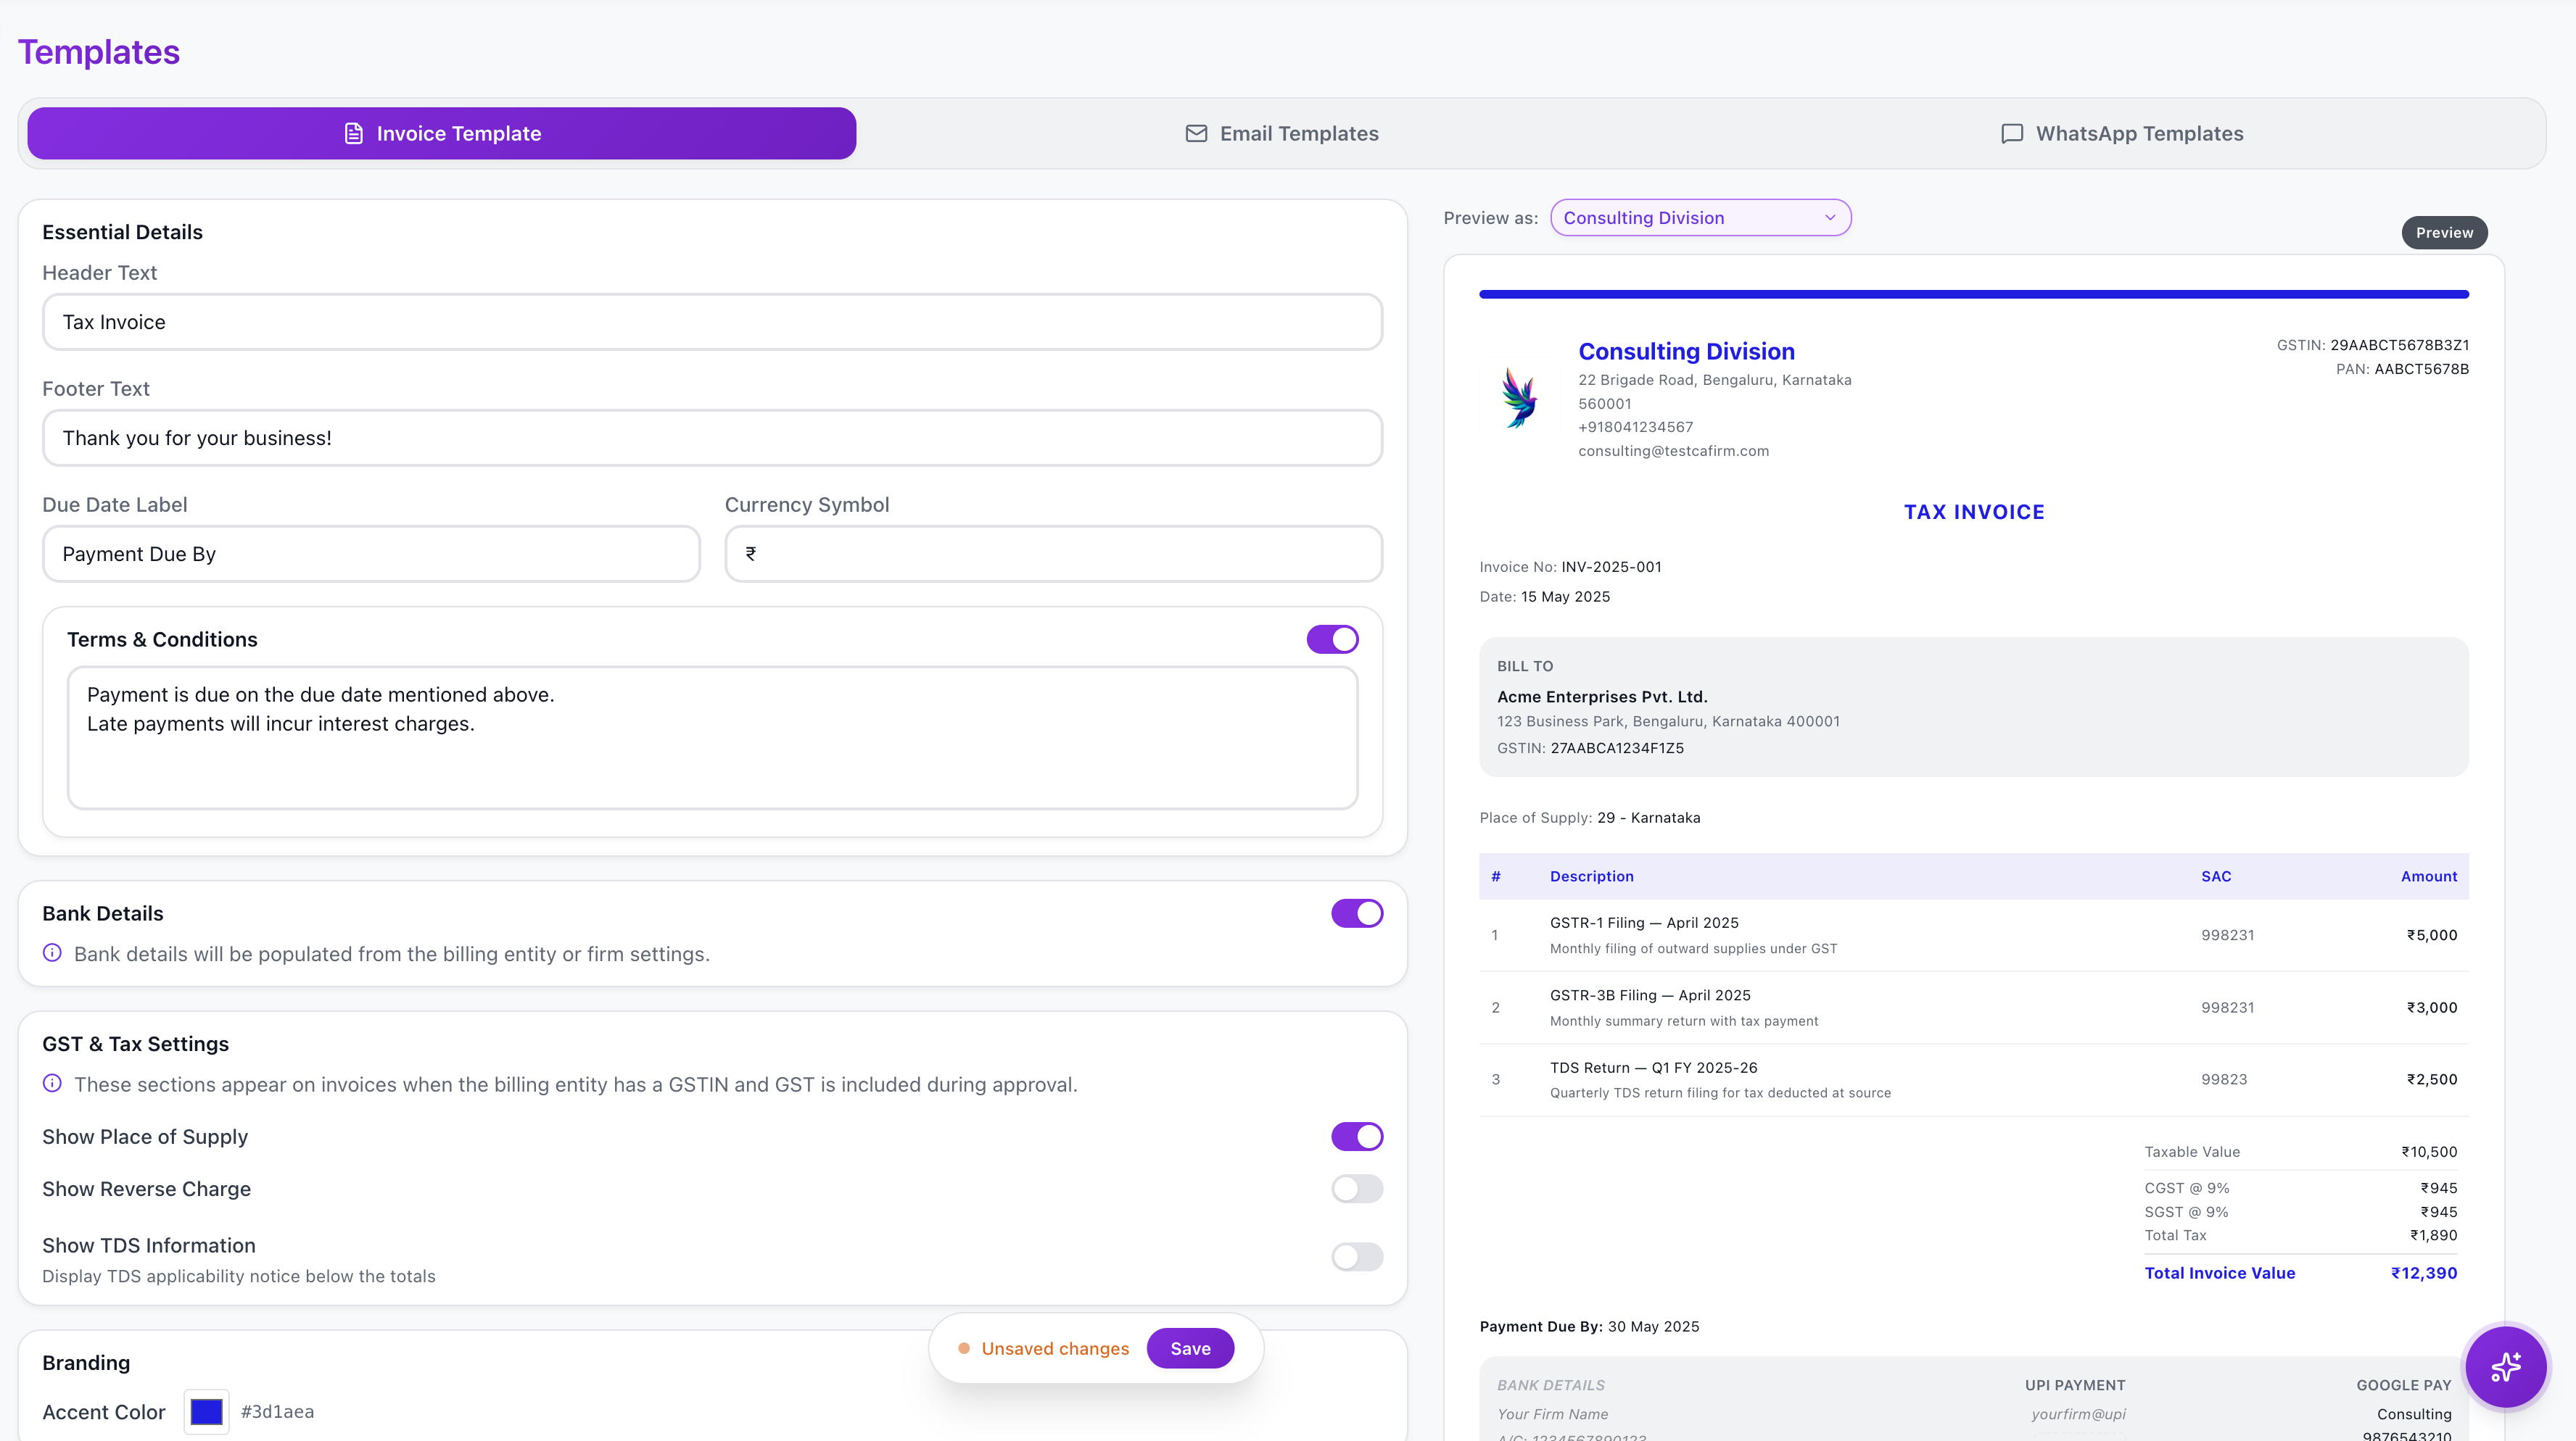Click the SAC column header
Viewport: 2576px width, 1441px height.
click(2215, 876)
